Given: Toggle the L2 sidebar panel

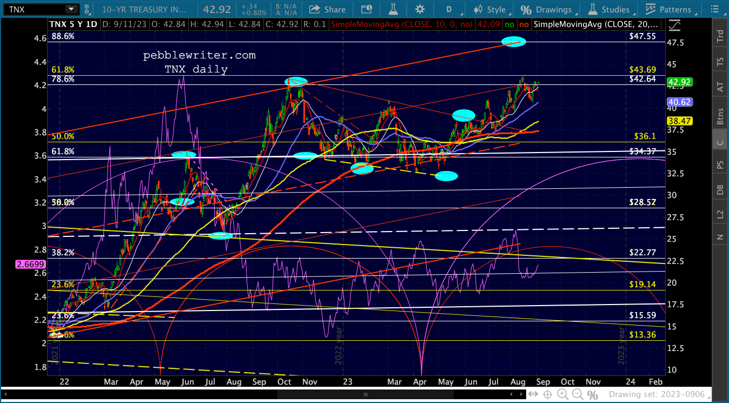Looking at the screenshot, I should [720, 214].
